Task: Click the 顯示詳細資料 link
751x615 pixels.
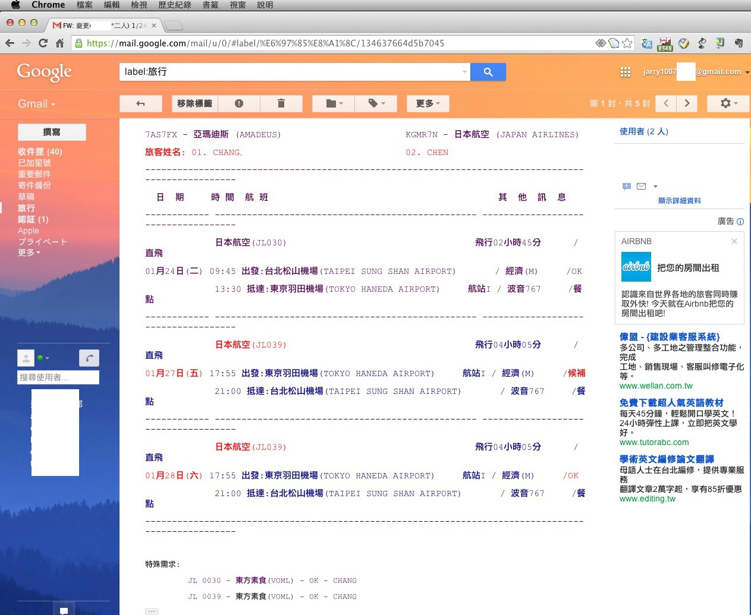Action: 680,201
